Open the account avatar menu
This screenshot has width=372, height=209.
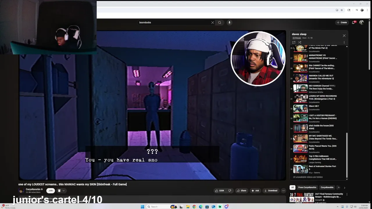(x=362, y=22)
